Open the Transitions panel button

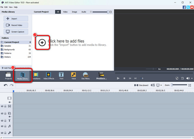pyautogui.click(x=36, y=76)
